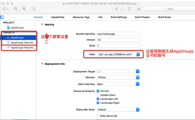Open the Info tab
This screenshot has height=120, width=195.
pos(100,17)
